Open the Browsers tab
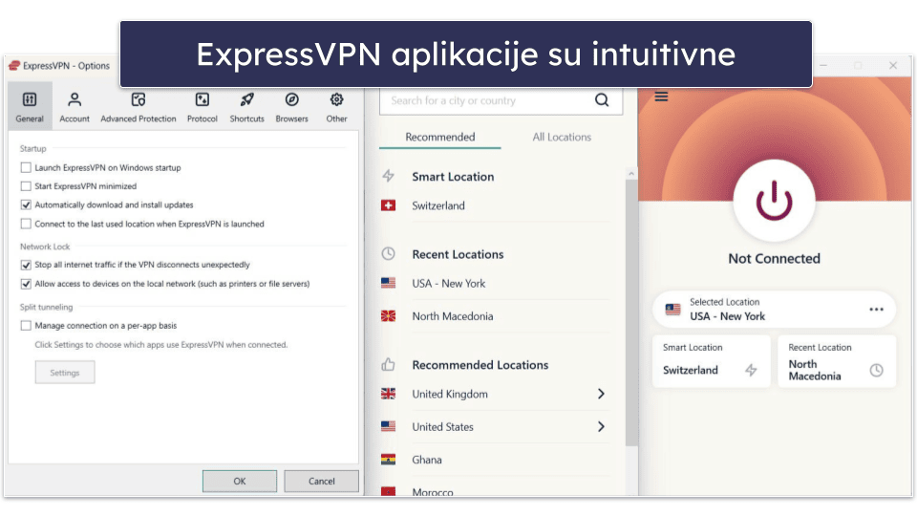Viewport: 917px width, 516px height. 292,106
